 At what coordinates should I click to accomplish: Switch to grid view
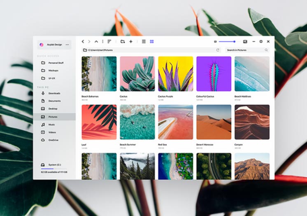pyautogui.click(x=152, y=42)
